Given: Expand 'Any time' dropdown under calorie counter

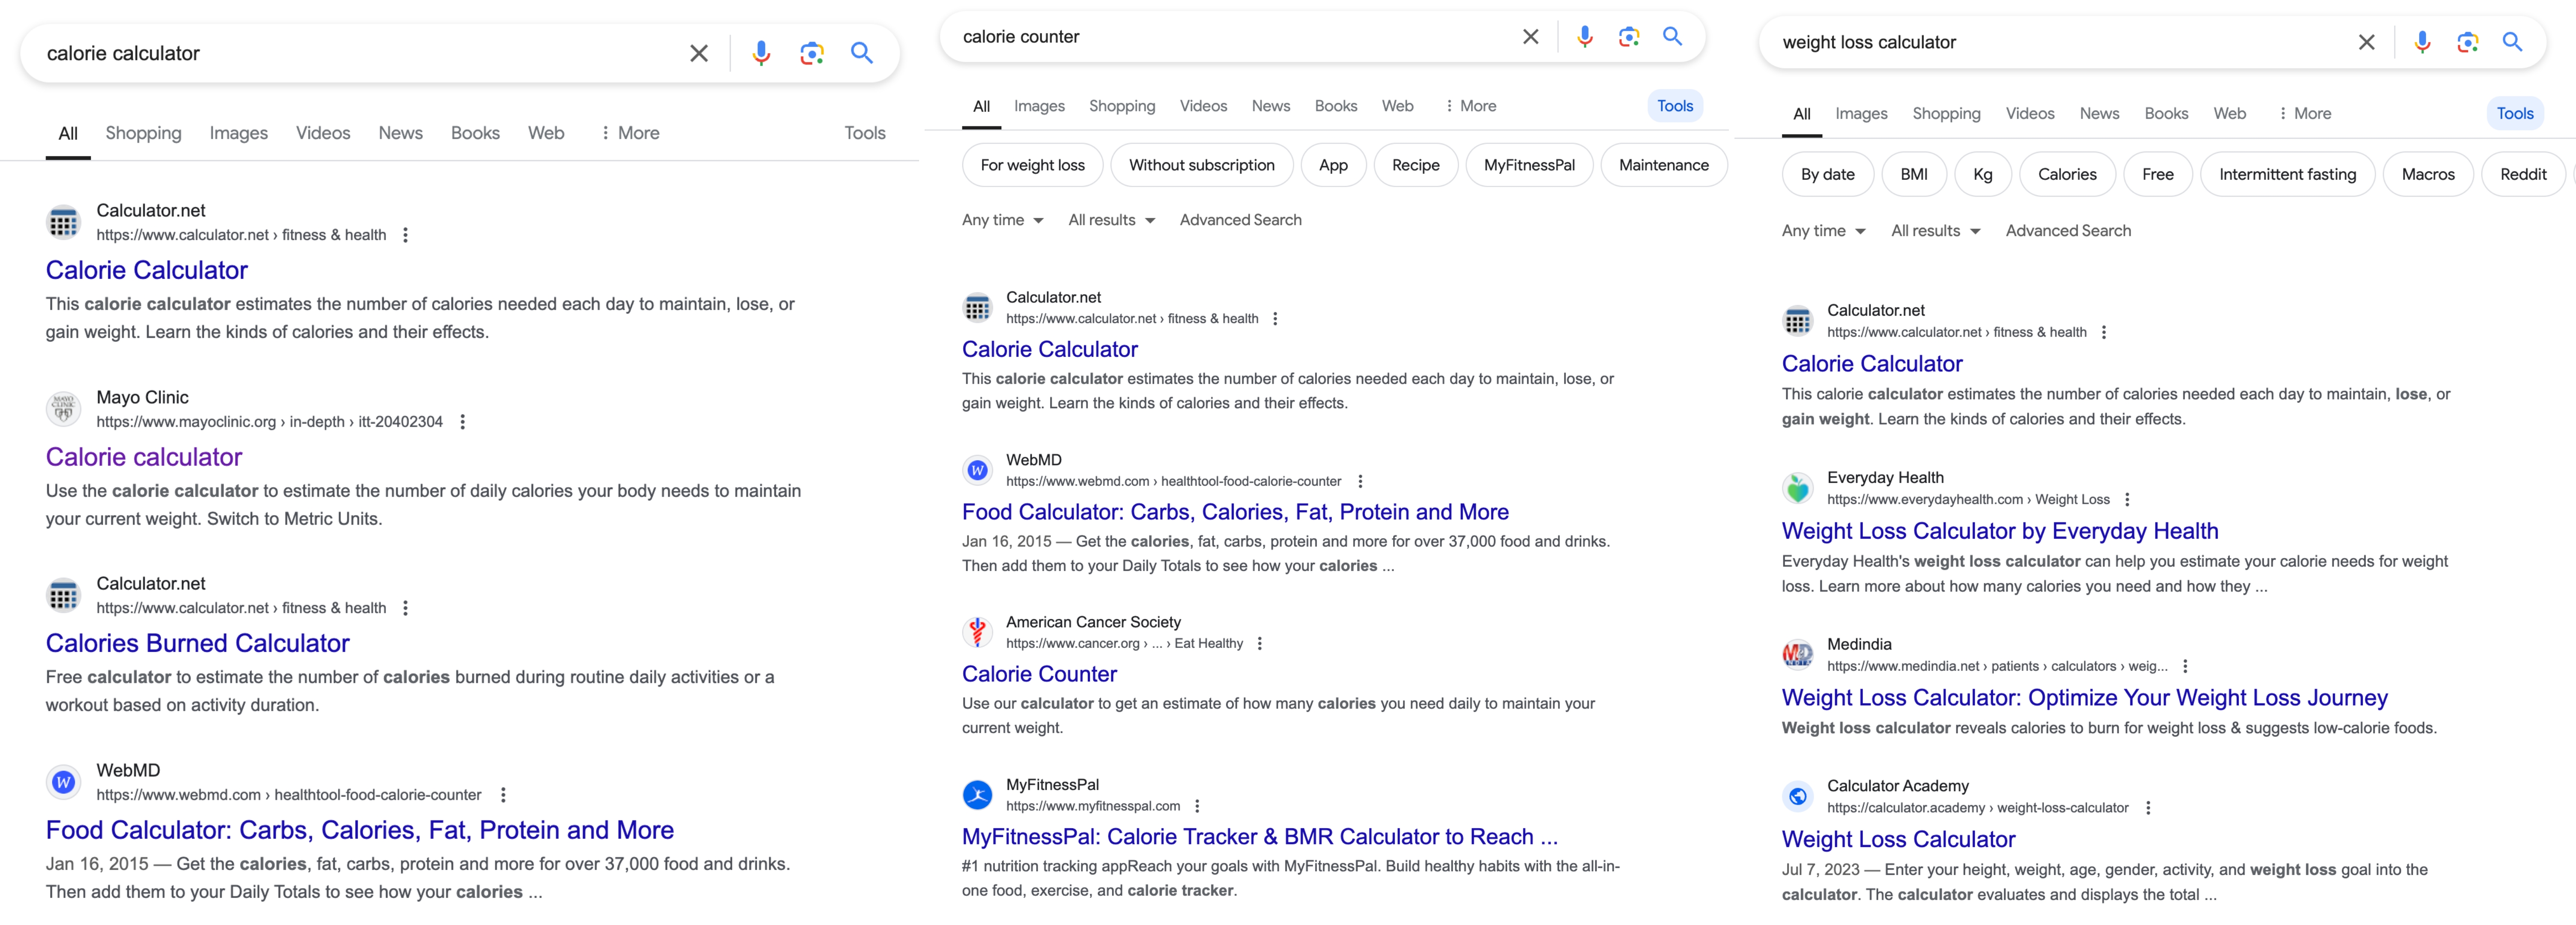Looking at the screenshot, I should 1003,220.
